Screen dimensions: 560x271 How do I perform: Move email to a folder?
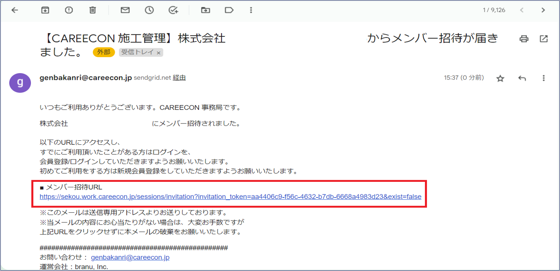click(206, 10)
